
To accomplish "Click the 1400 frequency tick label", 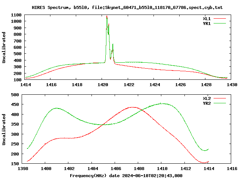I will (46, 169).
